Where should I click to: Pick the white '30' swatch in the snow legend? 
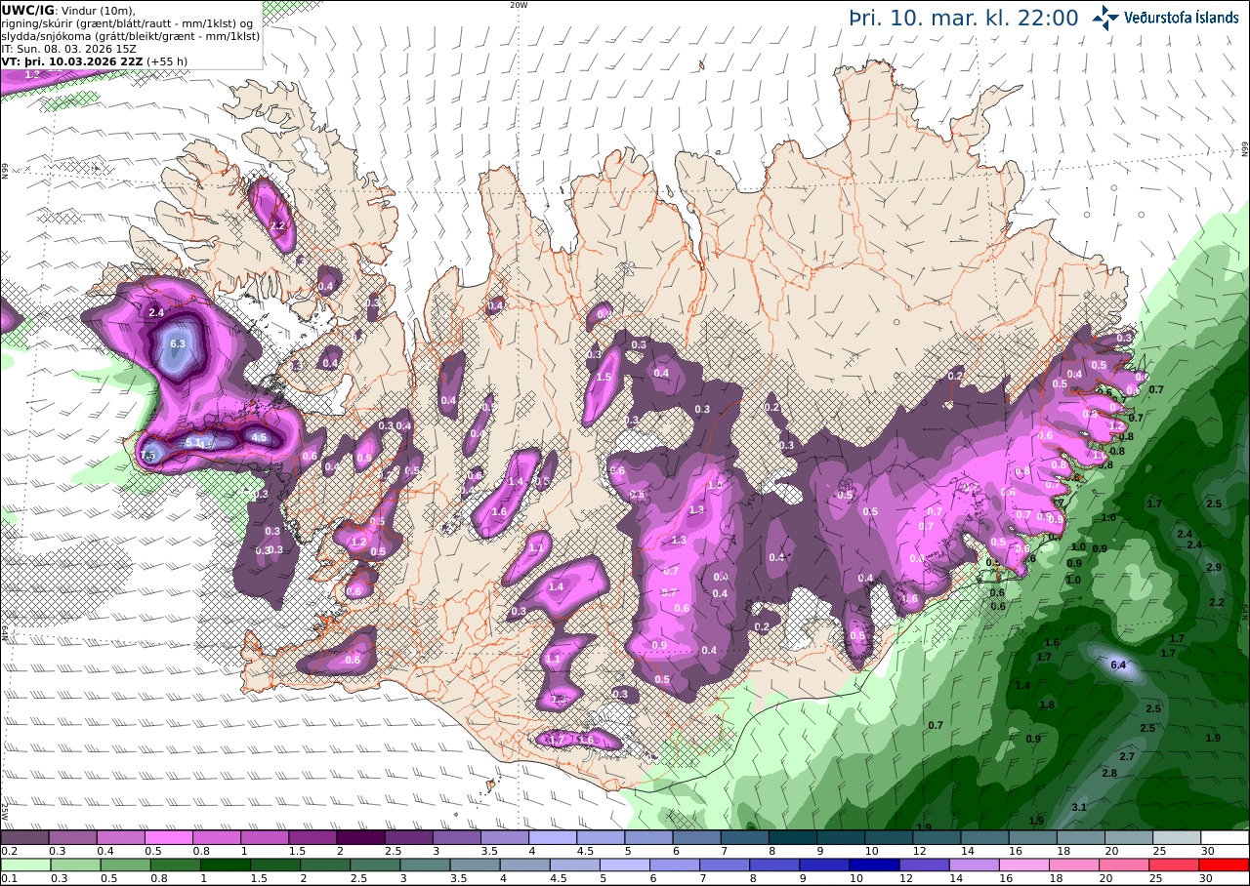(1225, 837)
